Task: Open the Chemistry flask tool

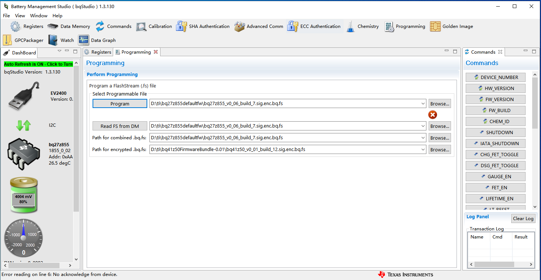Action: click(351, 26)
